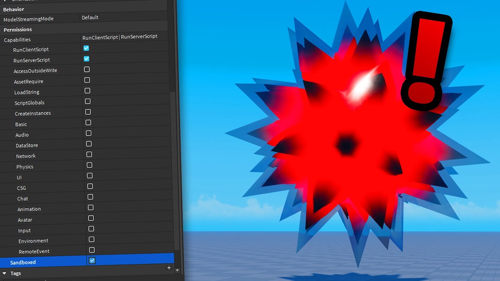Select the LoadString label

tap(27, 92)
